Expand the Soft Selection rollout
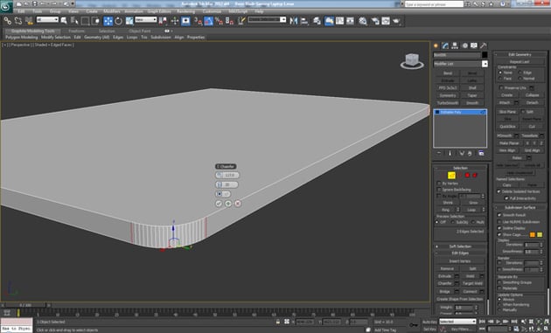 [460, 246]
